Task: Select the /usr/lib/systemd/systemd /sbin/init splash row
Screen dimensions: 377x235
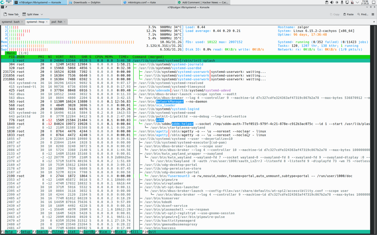Action: point(186,61)
